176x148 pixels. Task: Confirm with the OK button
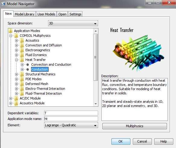coord(121,141)
